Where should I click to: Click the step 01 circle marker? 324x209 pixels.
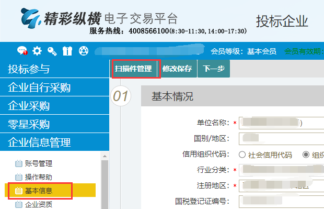click(121, 96)
